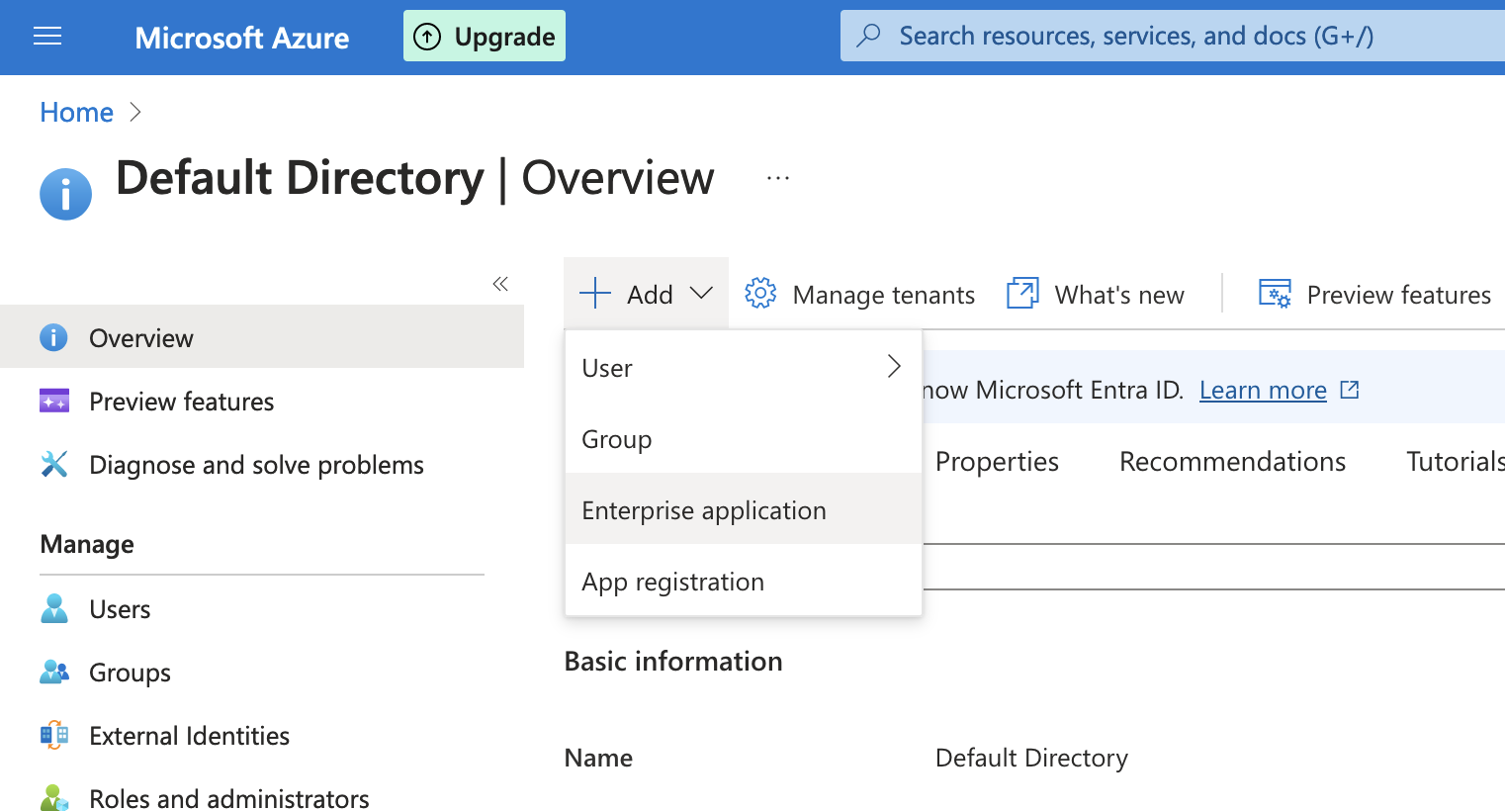Select Group in the Add menu
The height and width of the screenshot is (811, 1505).
pos(617,439)
